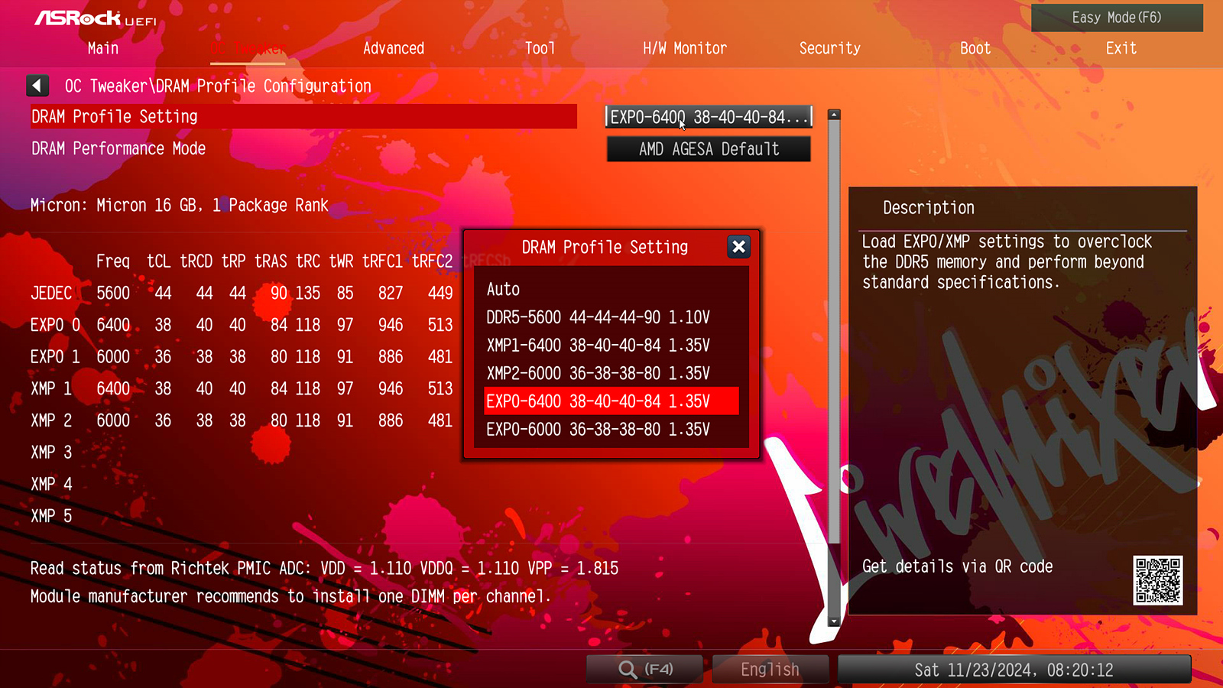Click the Micron 16 GB package text
Viewport: 1223px width, 688px height.
pyautogui.click(x=180, y=205)
